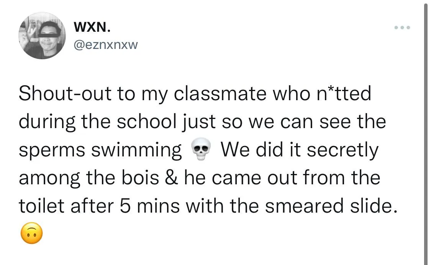Click the upside-down face emoji
The width and height of the screenshot is (431, 265).
[x=31, y=234]
